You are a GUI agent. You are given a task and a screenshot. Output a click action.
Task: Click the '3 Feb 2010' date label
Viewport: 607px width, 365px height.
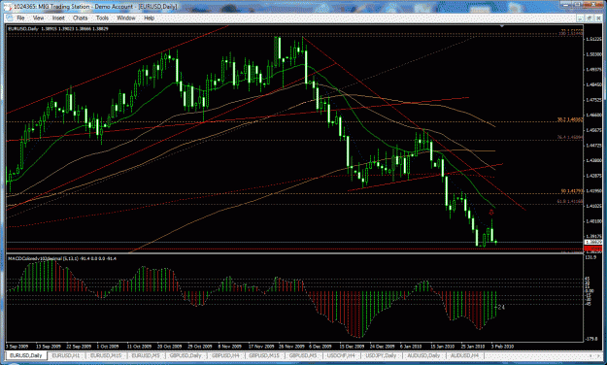(x=502, y=346)
